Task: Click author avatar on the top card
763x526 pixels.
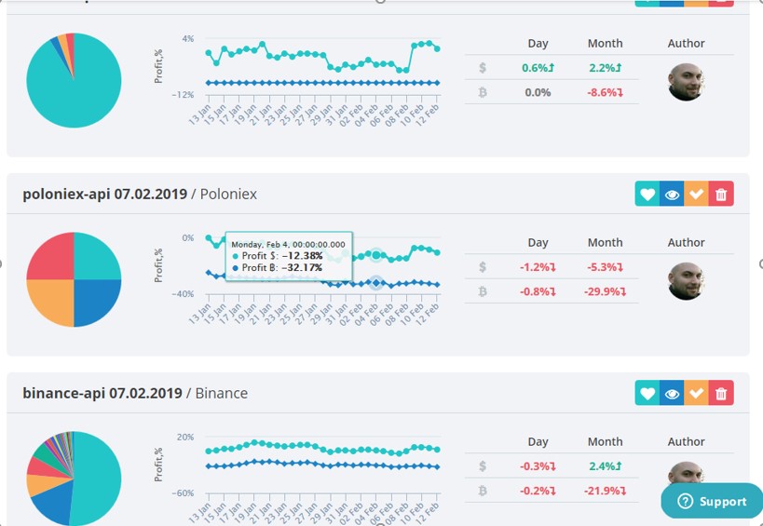Action: [x=686, y=82]
